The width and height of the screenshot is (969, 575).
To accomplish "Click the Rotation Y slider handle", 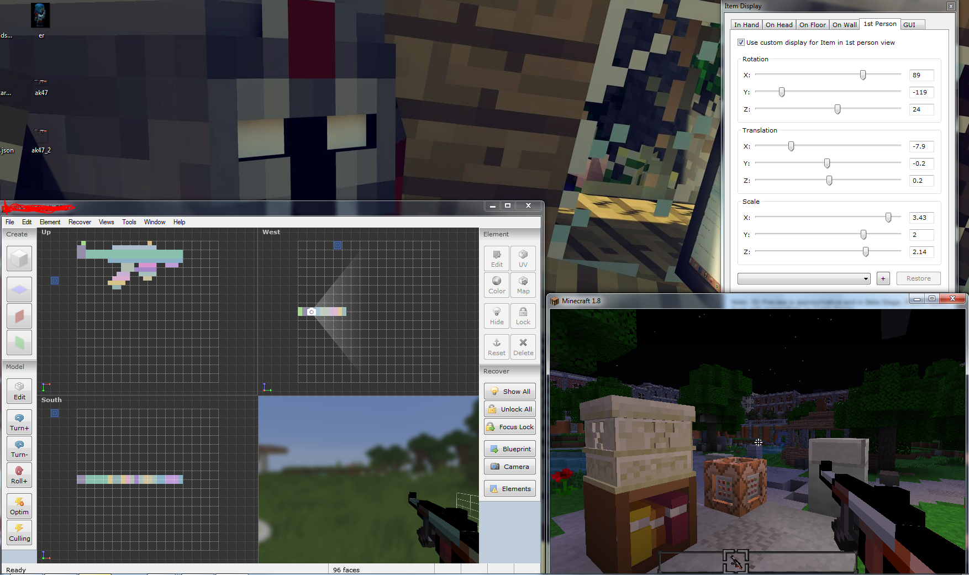I will click(x=782, y=92).
